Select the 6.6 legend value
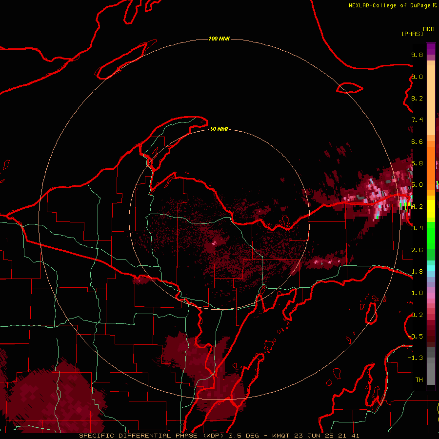This screenshot has width=439, height=439. click(417, 141)
